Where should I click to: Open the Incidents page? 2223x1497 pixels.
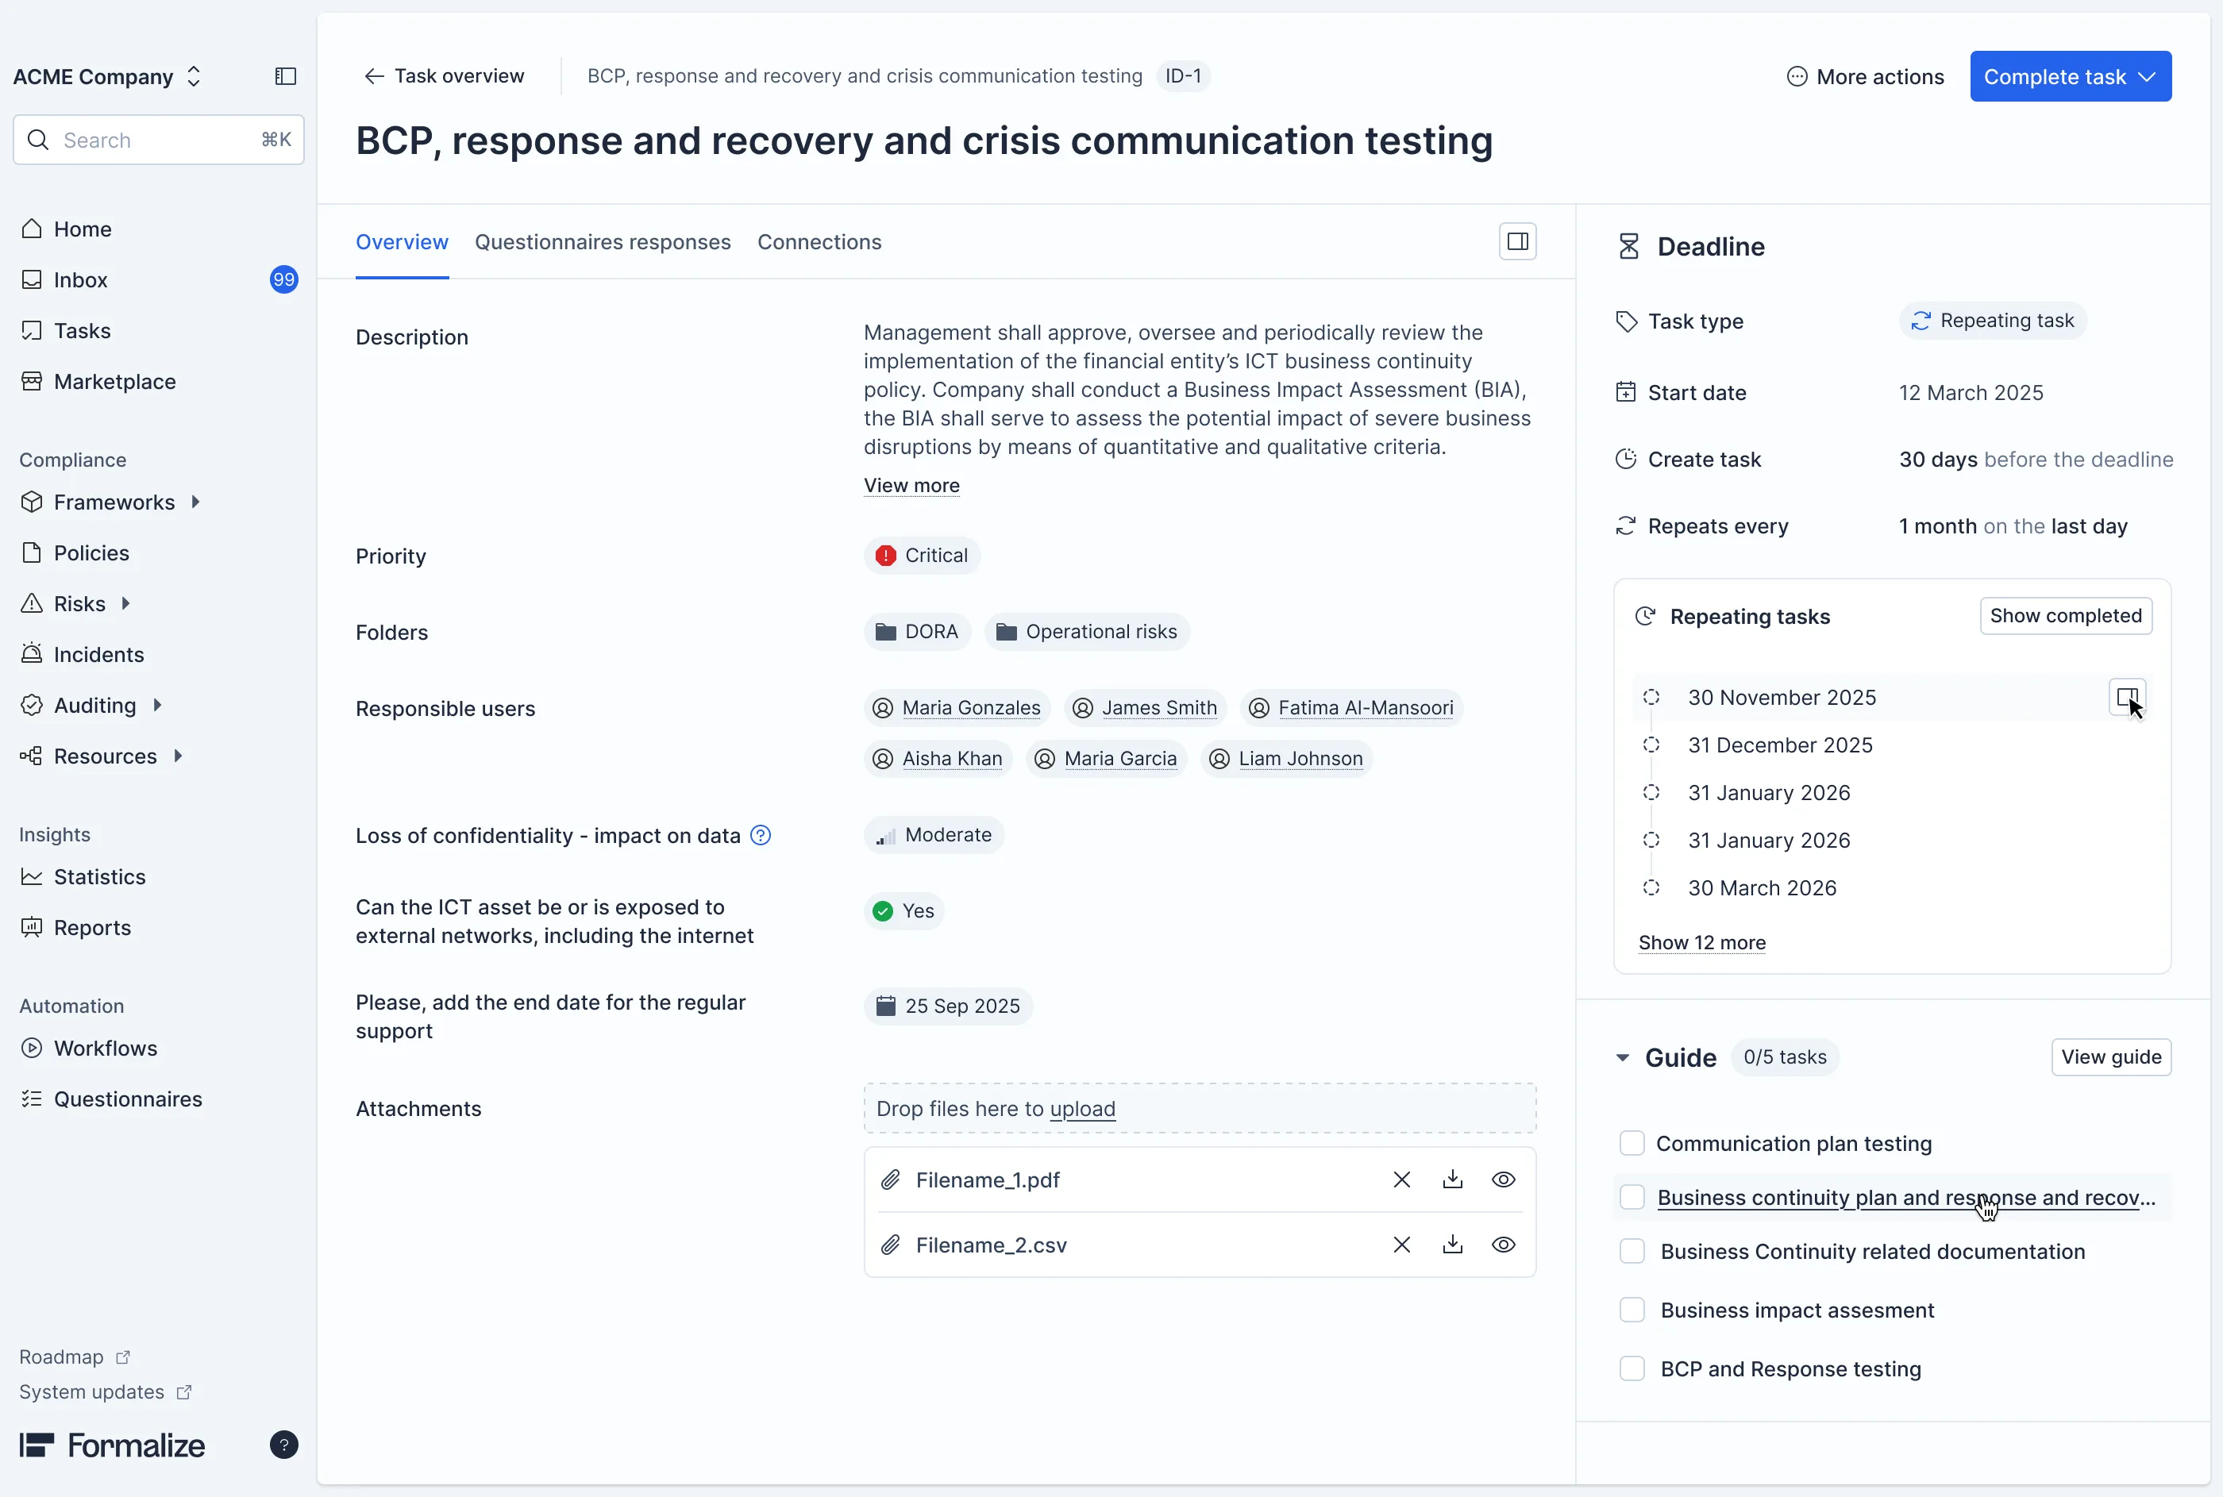(x=98, y=654)
